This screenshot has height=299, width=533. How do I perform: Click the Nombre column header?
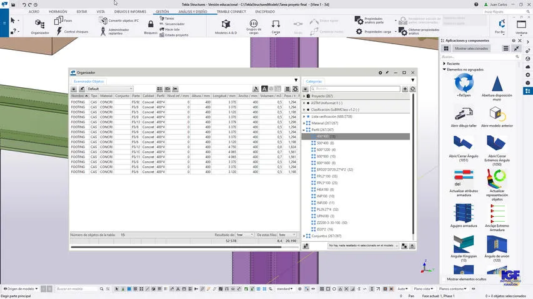coord(79,96)
